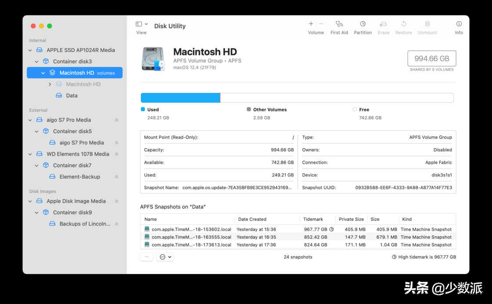Collapse WD Elements 1078 Media drive

tap(30, 154)
